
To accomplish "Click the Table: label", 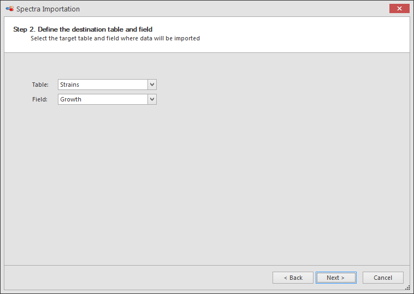I will click(40, 85).
